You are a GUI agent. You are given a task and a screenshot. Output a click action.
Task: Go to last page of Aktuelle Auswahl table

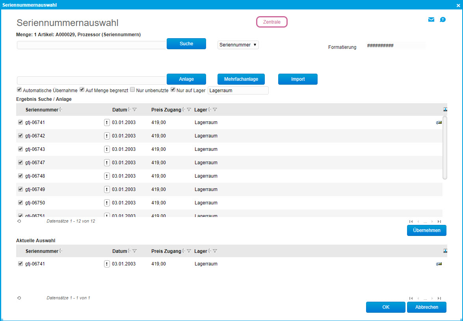(x=439, y=298)
